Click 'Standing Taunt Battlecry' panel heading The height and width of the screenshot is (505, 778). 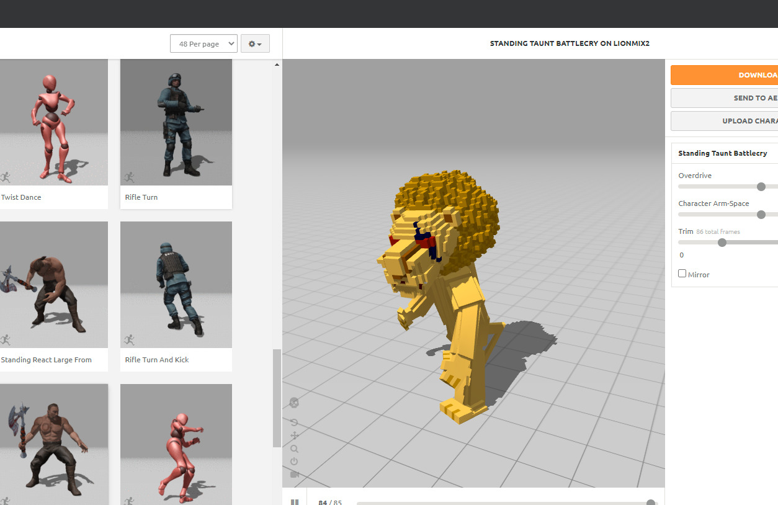click(723, 153)
